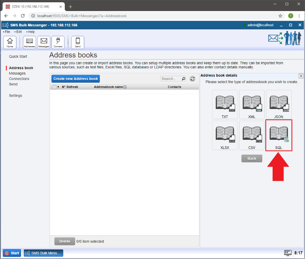
Task: Open the Help menu
Action: 31,32
